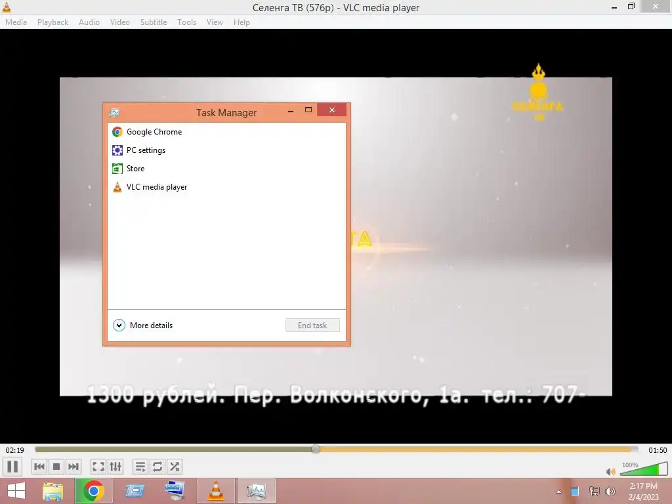Open network tray icon

pyautogui.click(x=594, y=492)
